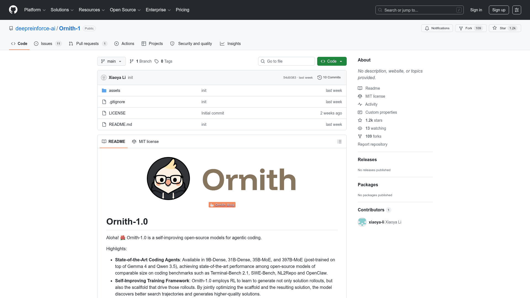Screen dimensions: 530x298
Task: Open the .gitignore file
Action: pos(117,102)
